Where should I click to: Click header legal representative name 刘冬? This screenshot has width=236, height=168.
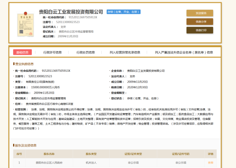click(x=63, y=27)
